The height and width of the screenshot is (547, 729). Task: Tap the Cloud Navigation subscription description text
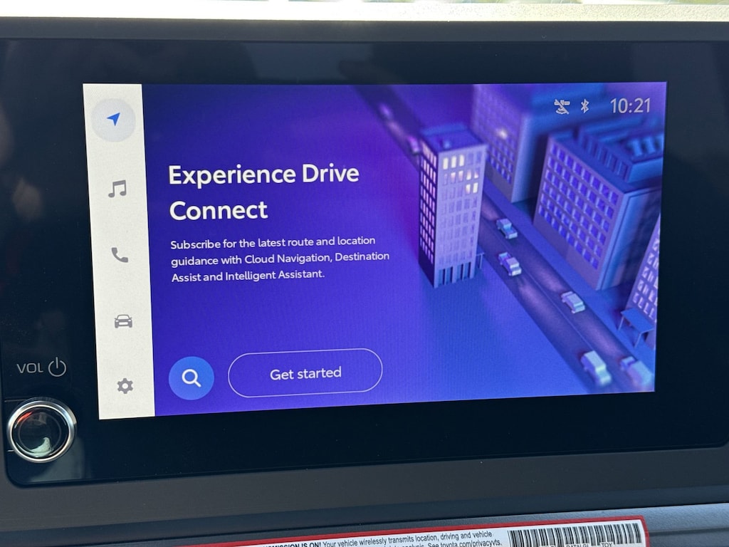click(x=279, y=258)
